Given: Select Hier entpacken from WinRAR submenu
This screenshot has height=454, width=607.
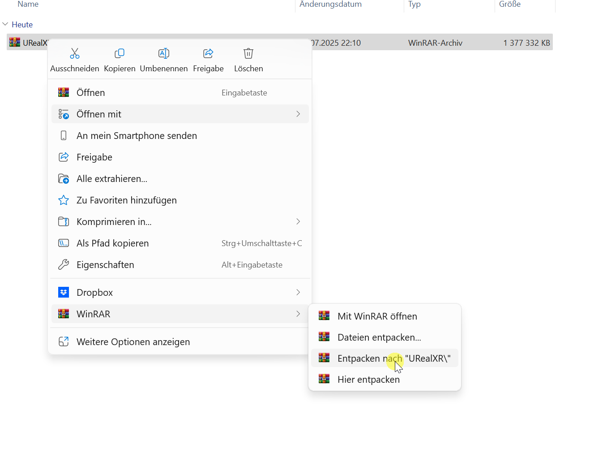Looking at the screenshot, I should pos(368,380).
